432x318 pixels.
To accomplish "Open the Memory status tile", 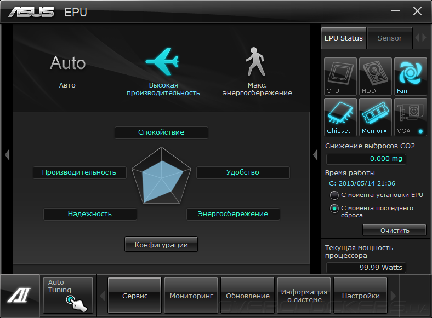I will [x=375, y=117].
